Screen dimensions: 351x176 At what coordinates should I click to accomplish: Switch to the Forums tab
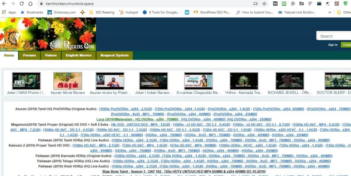(x=29, y=55)
